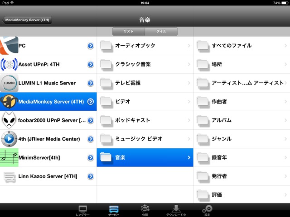290x217 pixels.
Task: Open the クラシック音楽 folder icon
Action: click(106, 65)
